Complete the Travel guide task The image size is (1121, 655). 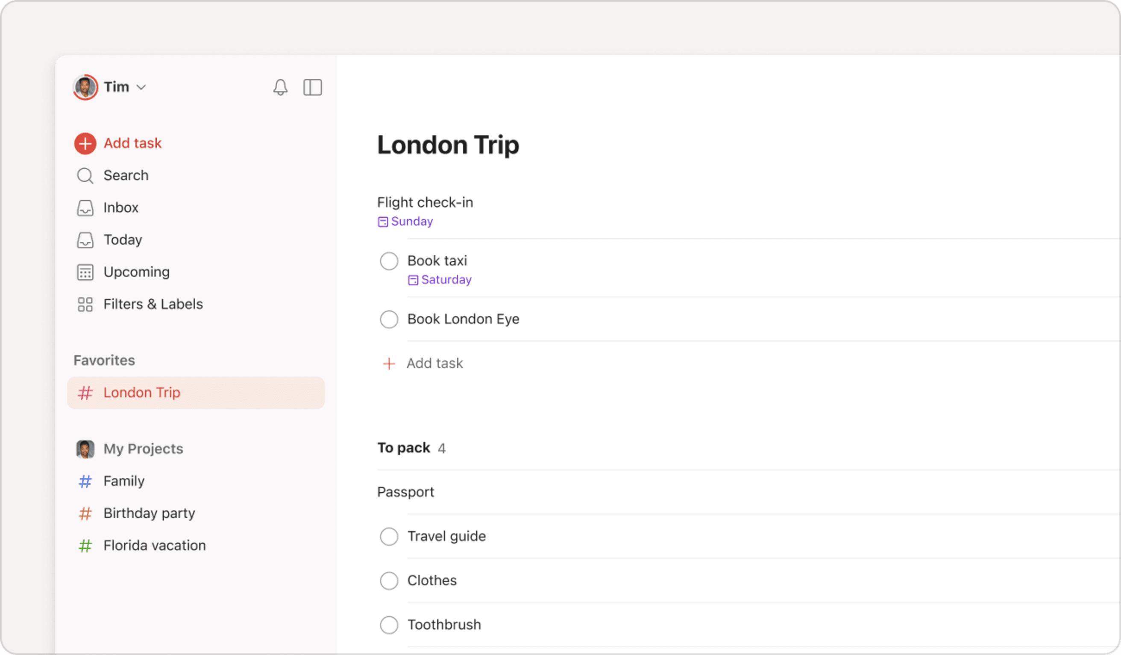pos(389,536)
